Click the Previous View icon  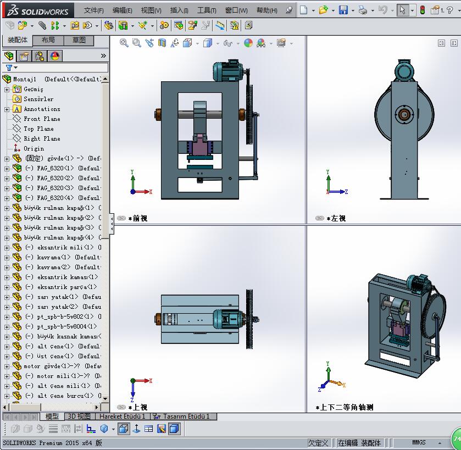pos(149,43)
